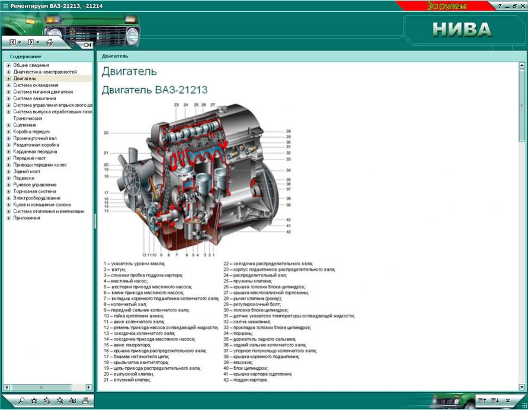Click the legend line '42 – поддон картера'
This screenshot has height=410, width=528.
(x=246, y=380)
